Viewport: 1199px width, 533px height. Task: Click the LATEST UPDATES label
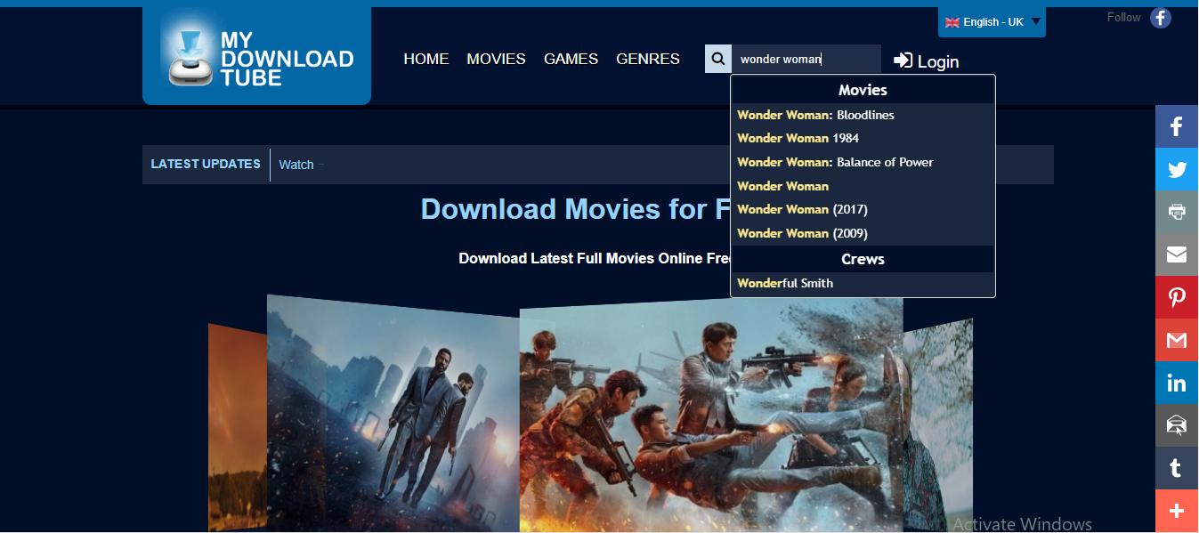coord(206,164)
